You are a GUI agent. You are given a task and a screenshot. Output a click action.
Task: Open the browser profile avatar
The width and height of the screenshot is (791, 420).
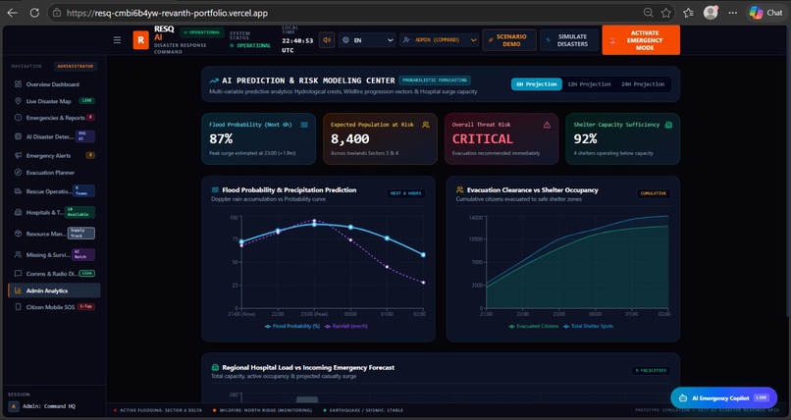click(x=711, y=13)
